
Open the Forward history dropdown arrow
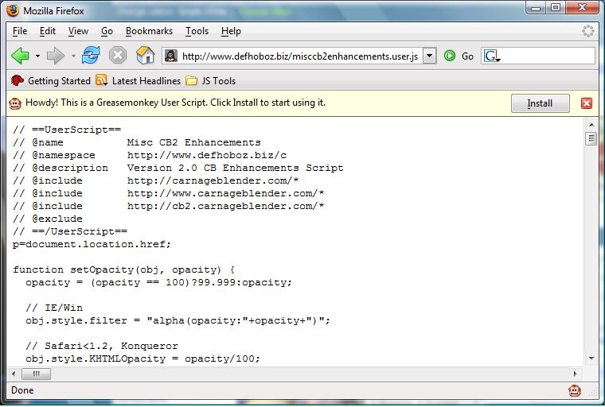click(x=73, y=56)
